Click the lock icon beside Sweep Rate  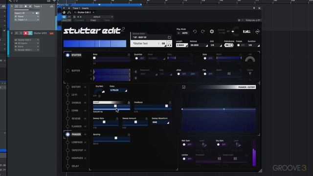click(117, 118)
